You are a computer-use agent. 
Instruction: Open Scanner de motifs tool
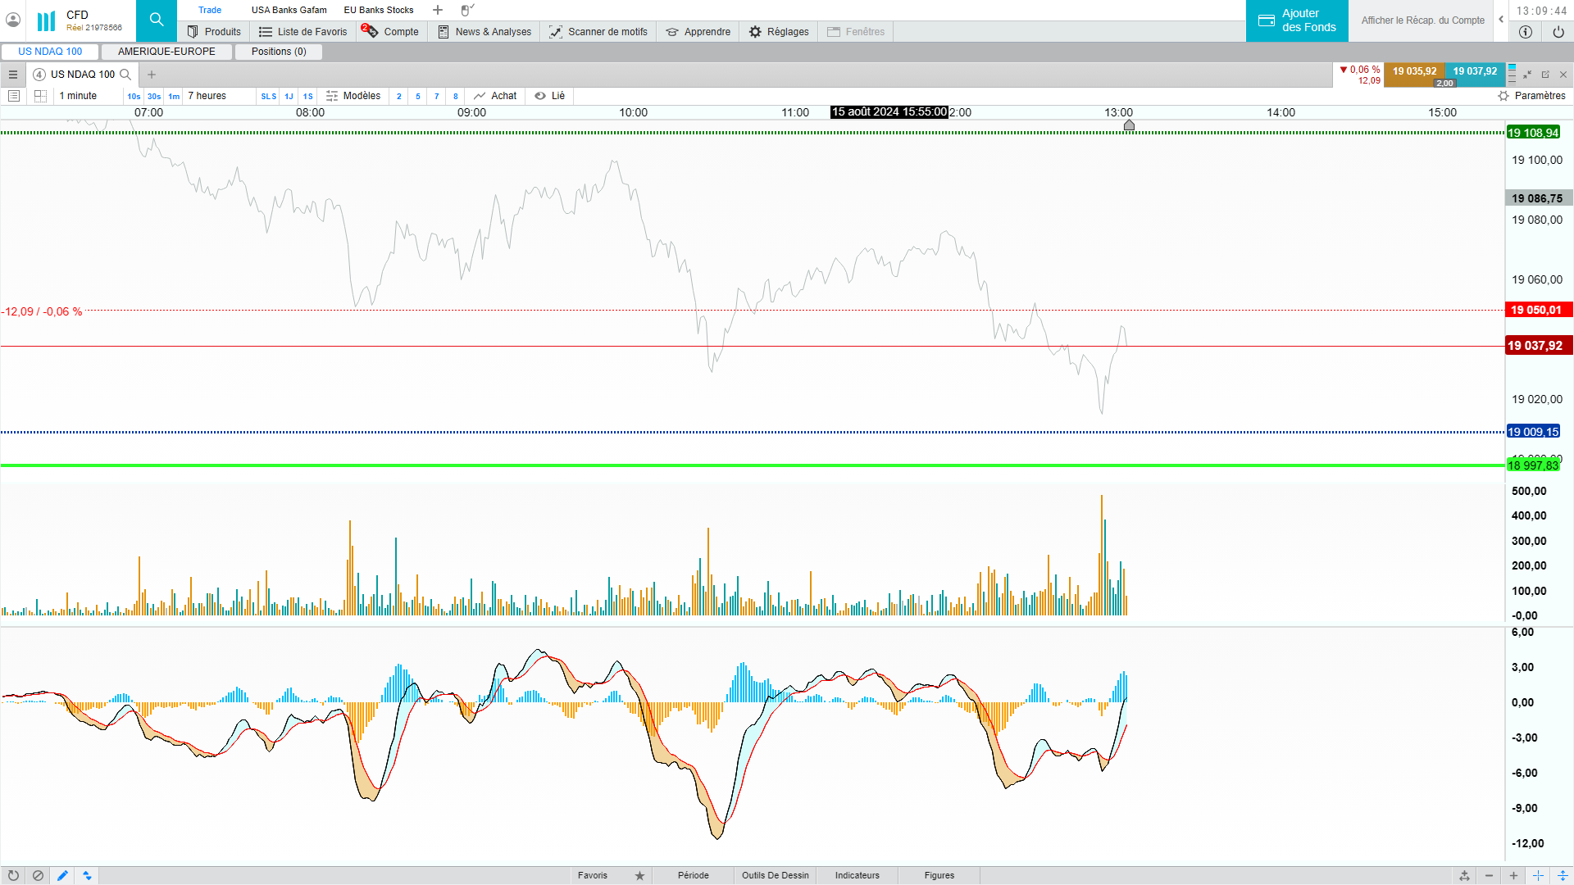(598, 32)
